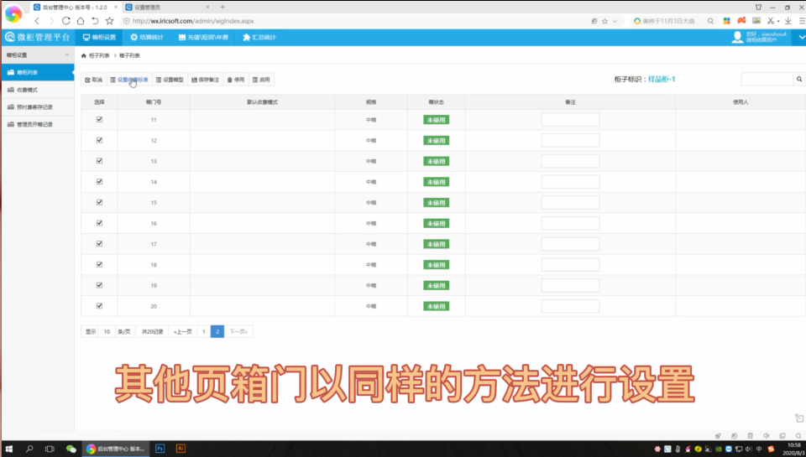Click the browser refresh icon
Viewport: 806px width, 457px height.
click(x=65, y=21)
